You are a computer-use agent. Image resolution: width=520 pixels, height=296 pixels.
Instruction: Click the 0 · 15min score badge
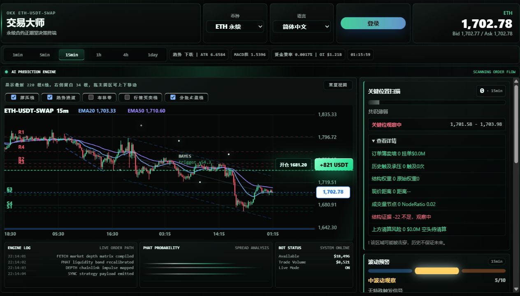[x=491, y=91]
